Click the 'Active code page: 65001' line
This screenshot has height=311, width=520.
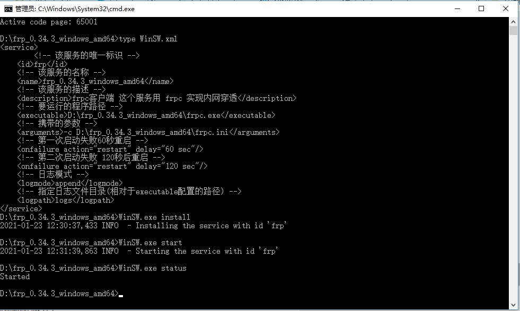[x=49, y=22]
